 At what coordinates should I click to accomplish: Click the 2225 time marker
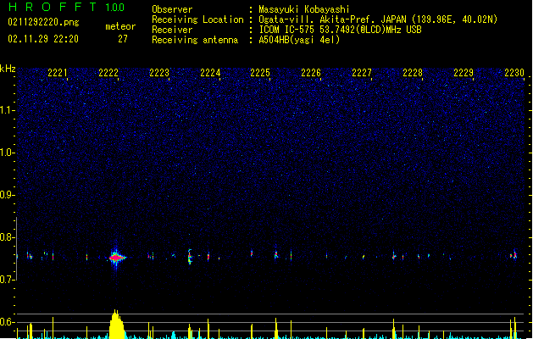pos(260,73)
